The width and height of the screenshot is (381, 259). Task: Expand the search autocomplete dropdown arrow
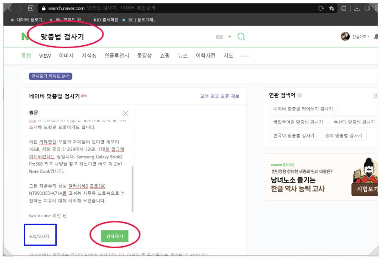click(230, 37)
